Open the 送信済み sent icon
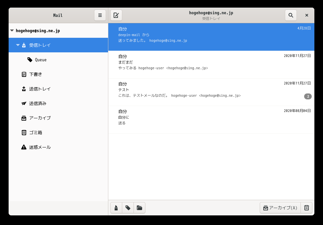The width and height of the screenshot is (323, 225). (x=24, y=103)
